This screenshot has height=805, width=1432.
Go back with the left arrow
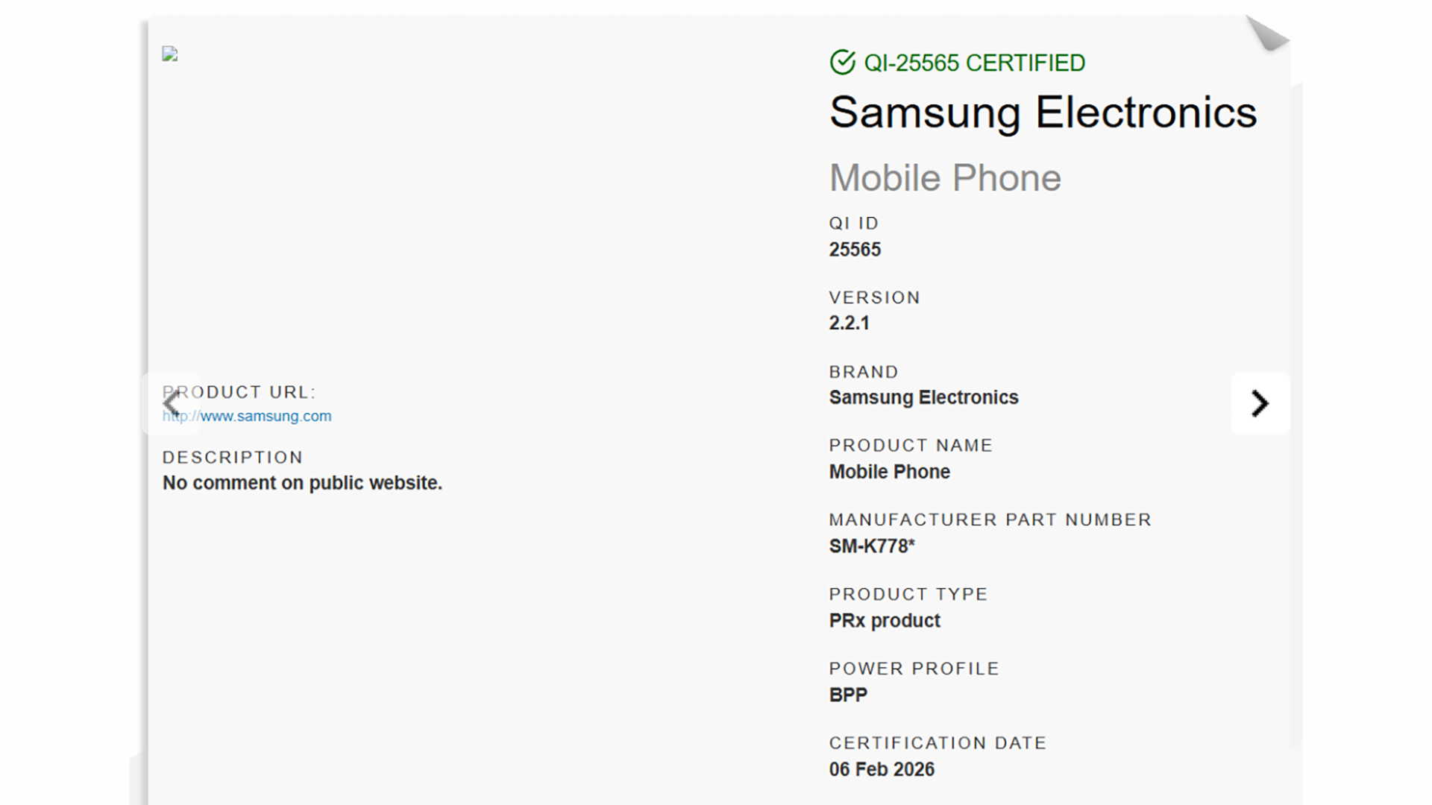(x=172, y=403)
